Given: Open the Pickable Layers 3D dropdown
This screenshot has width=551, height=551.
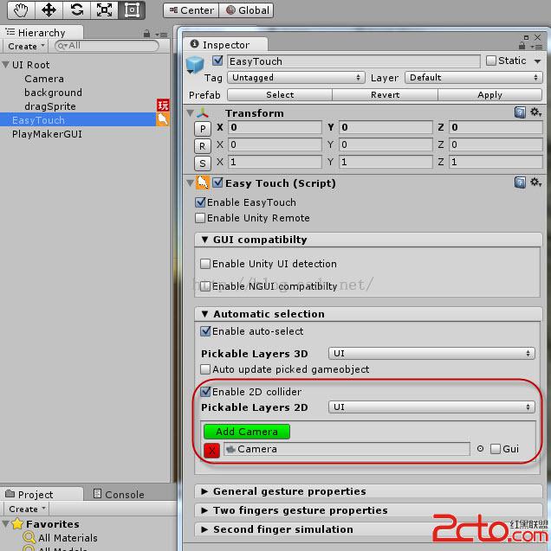Looking at the screenshot, I should coord(431,353).
